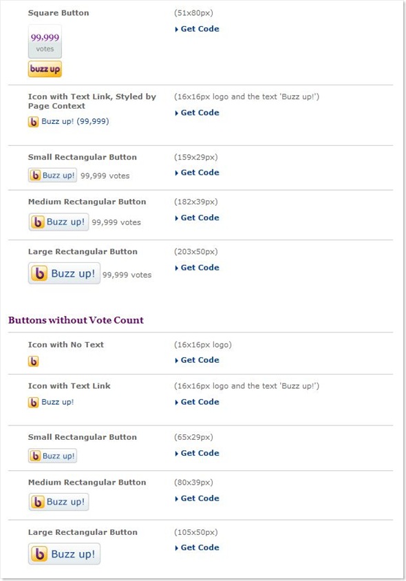Click the large Buzz up! button without vote count
Viewport: 406px width, 581px height.
(x=64, y=554)
